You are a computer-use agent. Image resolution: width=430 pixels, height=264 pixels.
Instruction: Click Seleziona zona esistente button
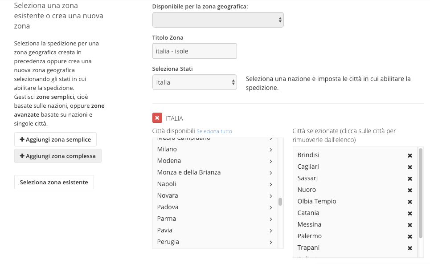[54, 182]
